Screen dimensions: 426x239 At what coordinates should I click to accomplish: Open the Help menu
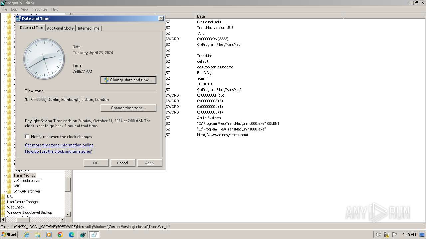tap(55, 9)
